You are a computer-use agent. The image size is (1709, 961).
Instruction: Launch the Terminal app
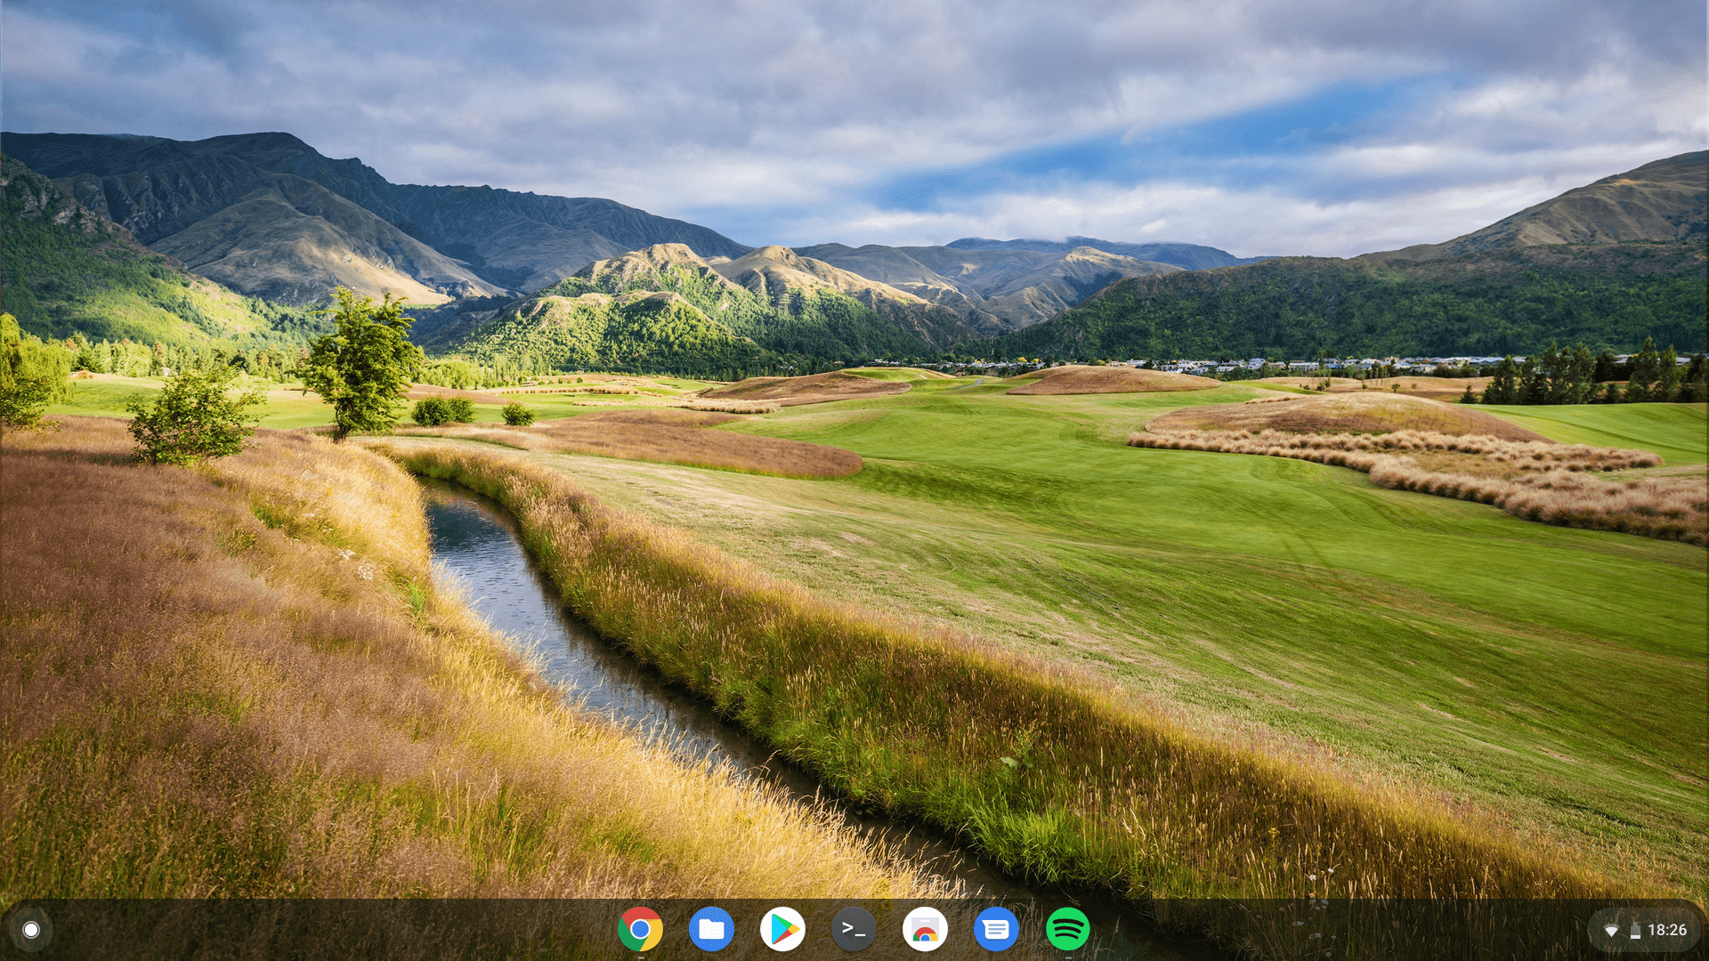pos(854,930)
